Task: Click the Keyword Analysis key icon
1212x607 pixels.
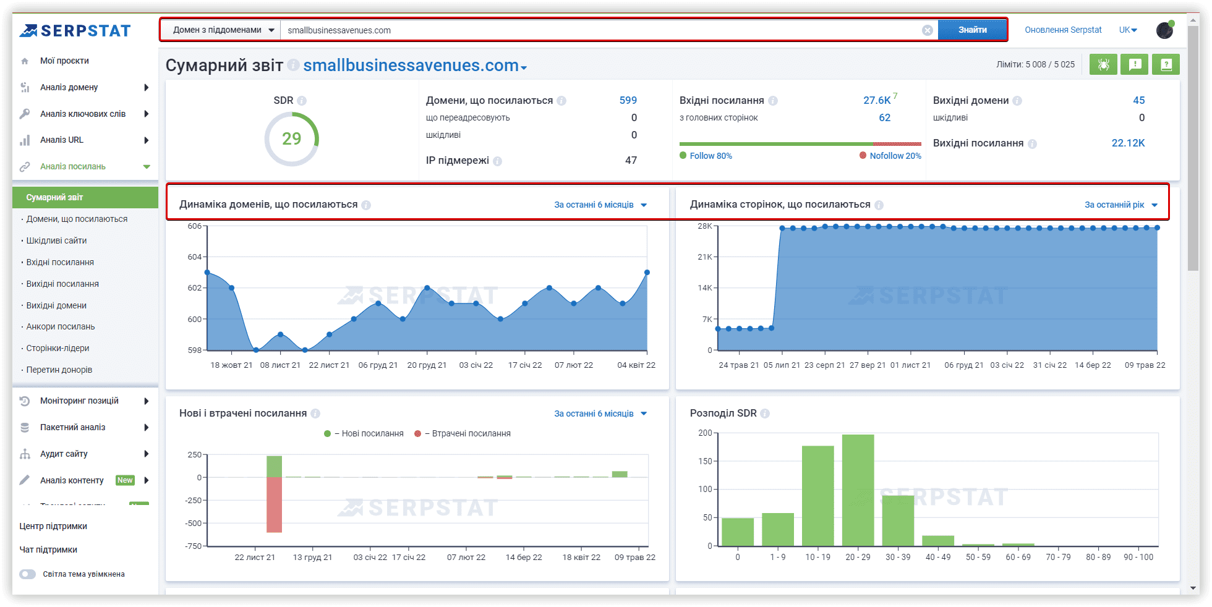Action: pyautogui.click(x=25, y=114)
